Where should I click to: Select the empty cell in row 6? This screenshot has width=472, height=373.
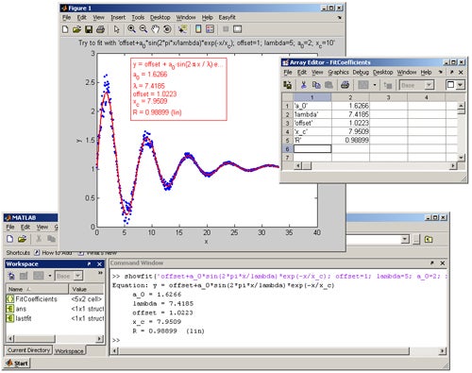[312, 148]
